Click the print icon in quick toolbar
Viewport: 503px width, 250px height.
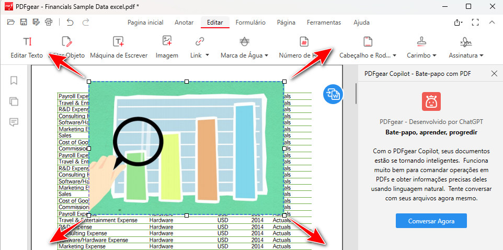(49, 22)
